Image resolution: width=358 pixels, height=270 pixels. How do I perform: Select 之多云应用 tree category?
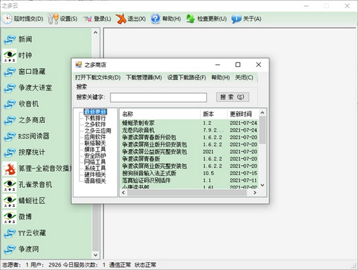click(x=98, y=131)
